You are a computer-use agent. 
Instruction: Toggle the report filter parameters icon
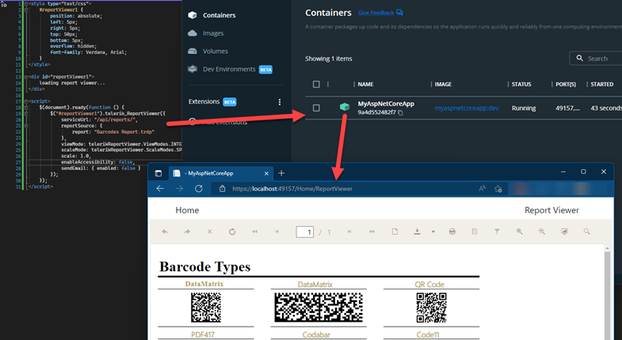[497, 232]
